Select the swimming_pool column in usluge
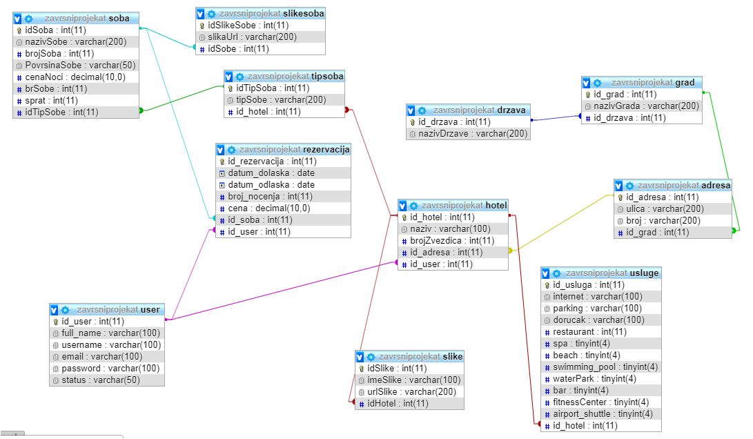The image size is (753, 439). tap(600, 367)
